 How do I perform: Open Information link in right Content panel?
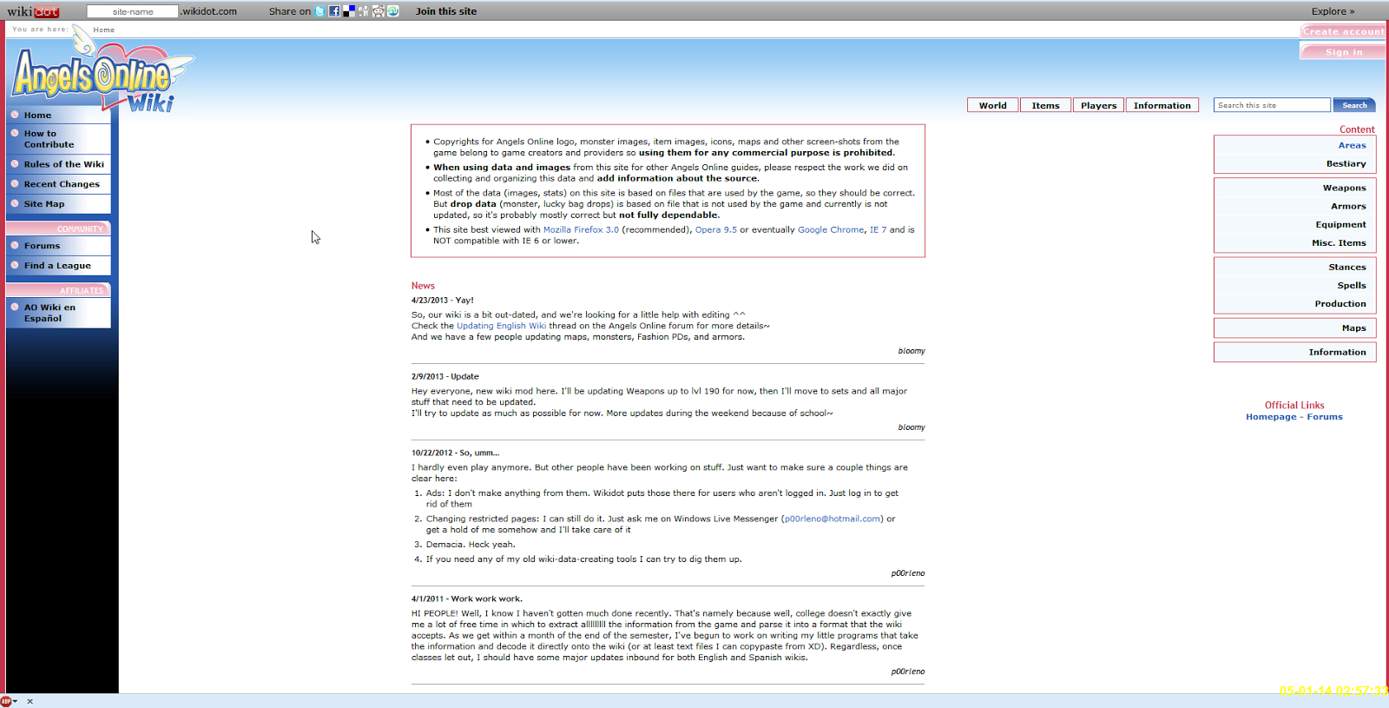1337,352
